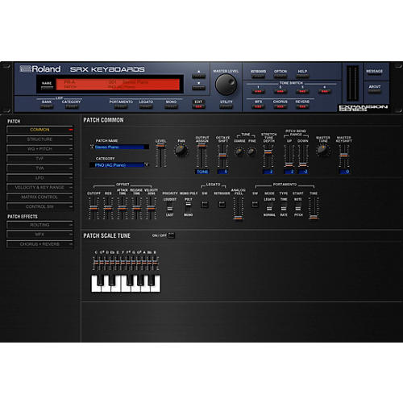Adjust the Master Tune knob
The height and width of the screenshot is (403, 403).
(322, 150)
